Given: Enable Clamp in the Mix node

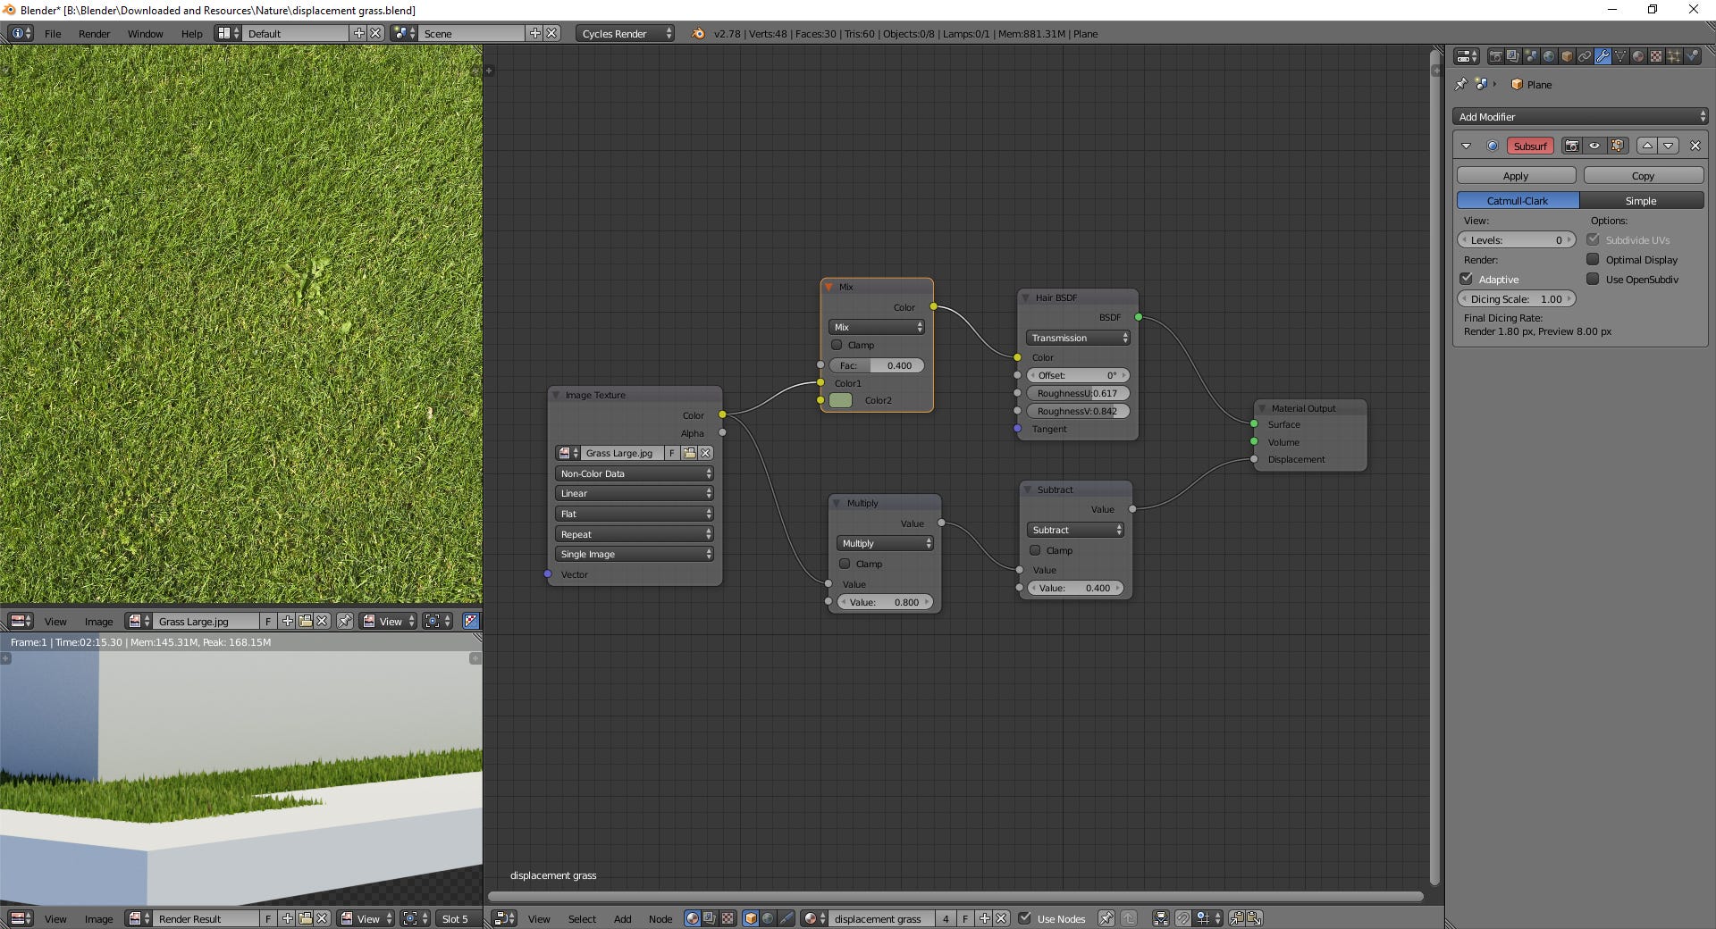Looking at the screenshot, I should 837,345.
